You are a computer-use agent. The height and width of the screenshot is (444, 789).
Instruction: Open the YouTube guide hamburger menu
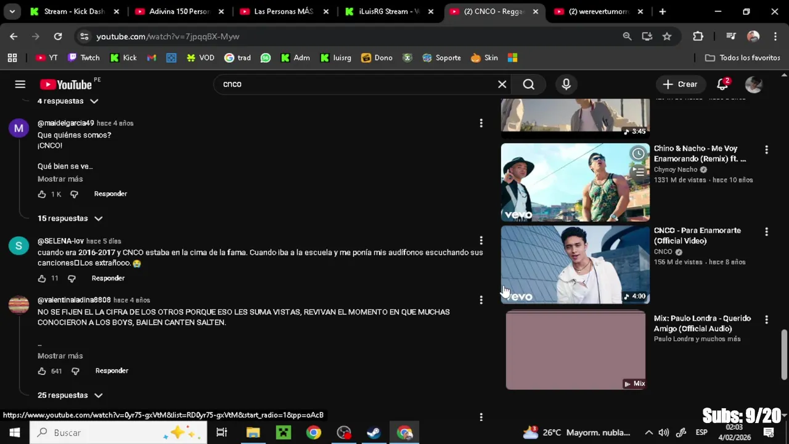point(20,84)
